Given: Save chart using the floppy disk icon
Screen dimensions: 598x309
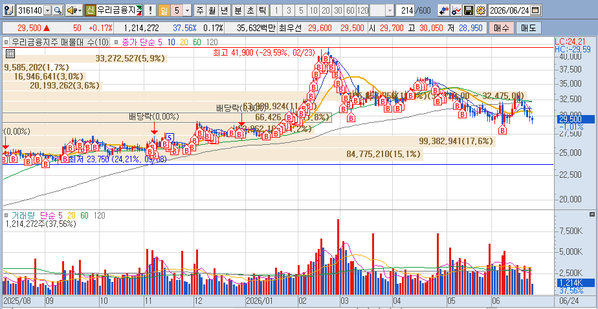Looking at the screenshot, I should point(469,11).
